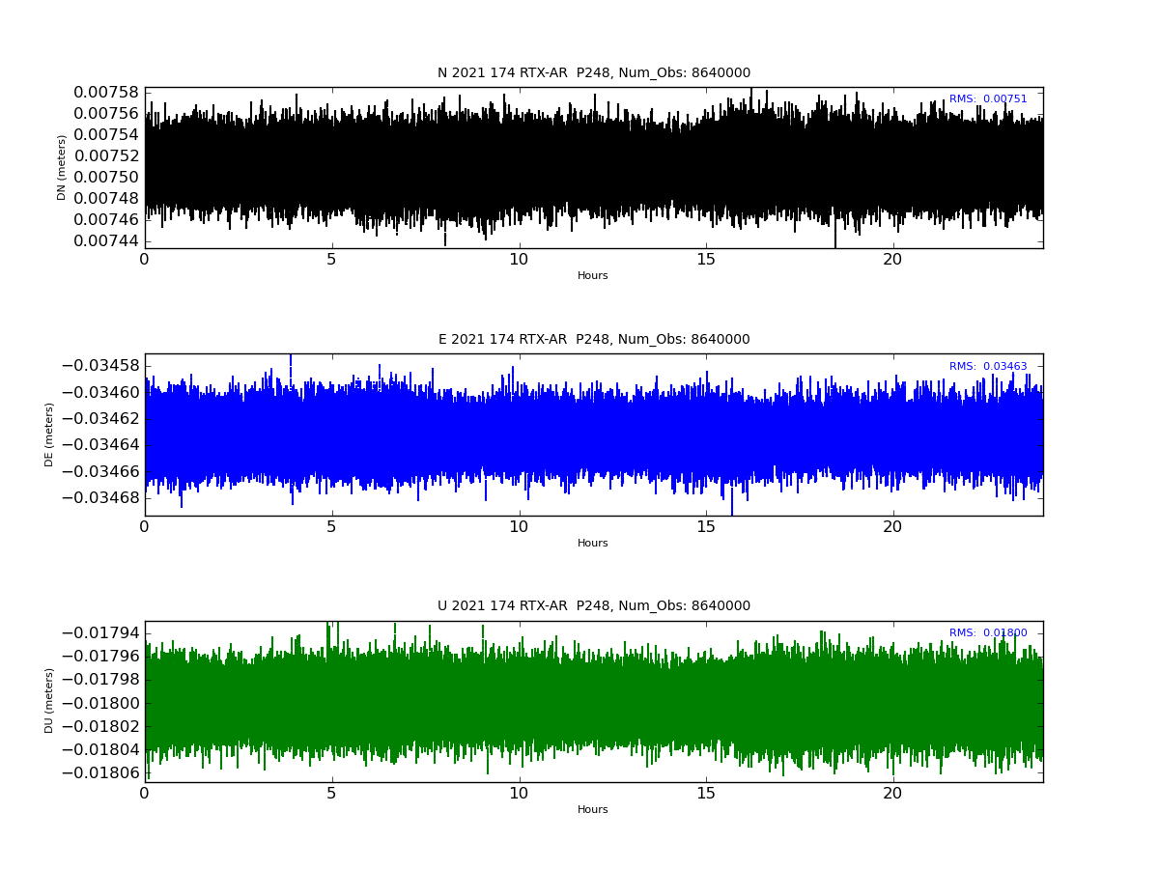Click the green up time-series data area
Viewport: 1159px width, 869px height.
point(593,702)
